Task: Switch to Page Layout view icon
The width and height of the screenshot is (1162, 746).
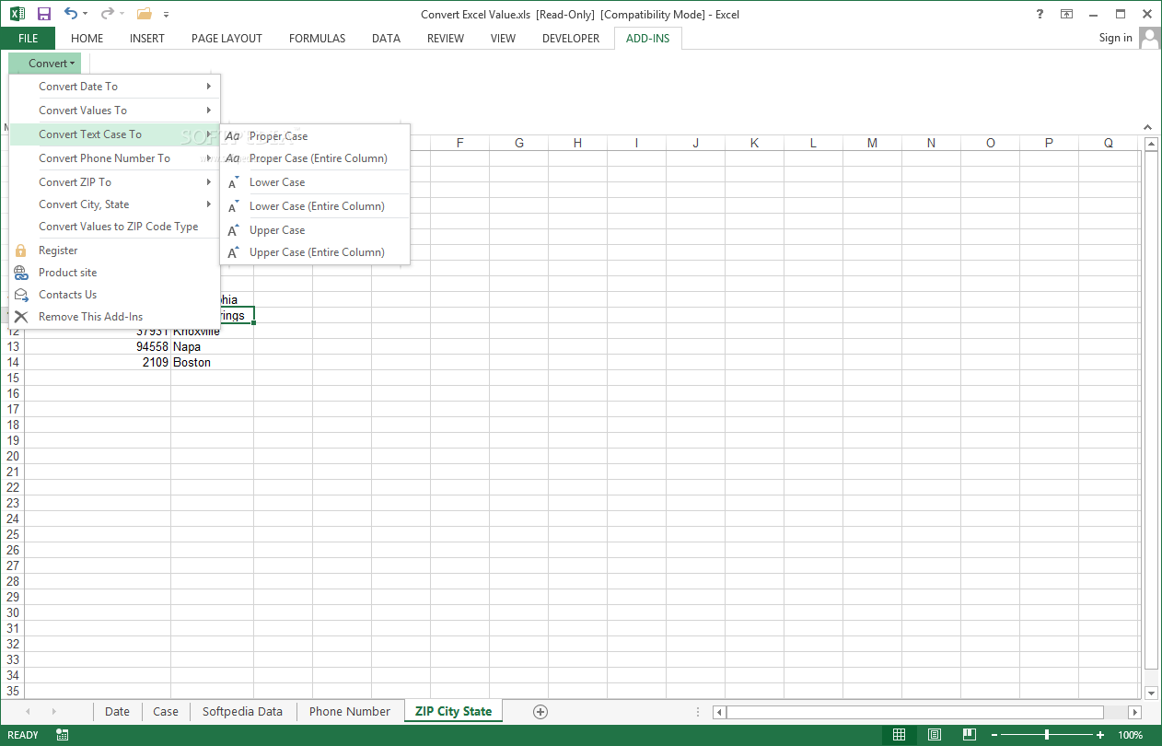Action: 935,735
